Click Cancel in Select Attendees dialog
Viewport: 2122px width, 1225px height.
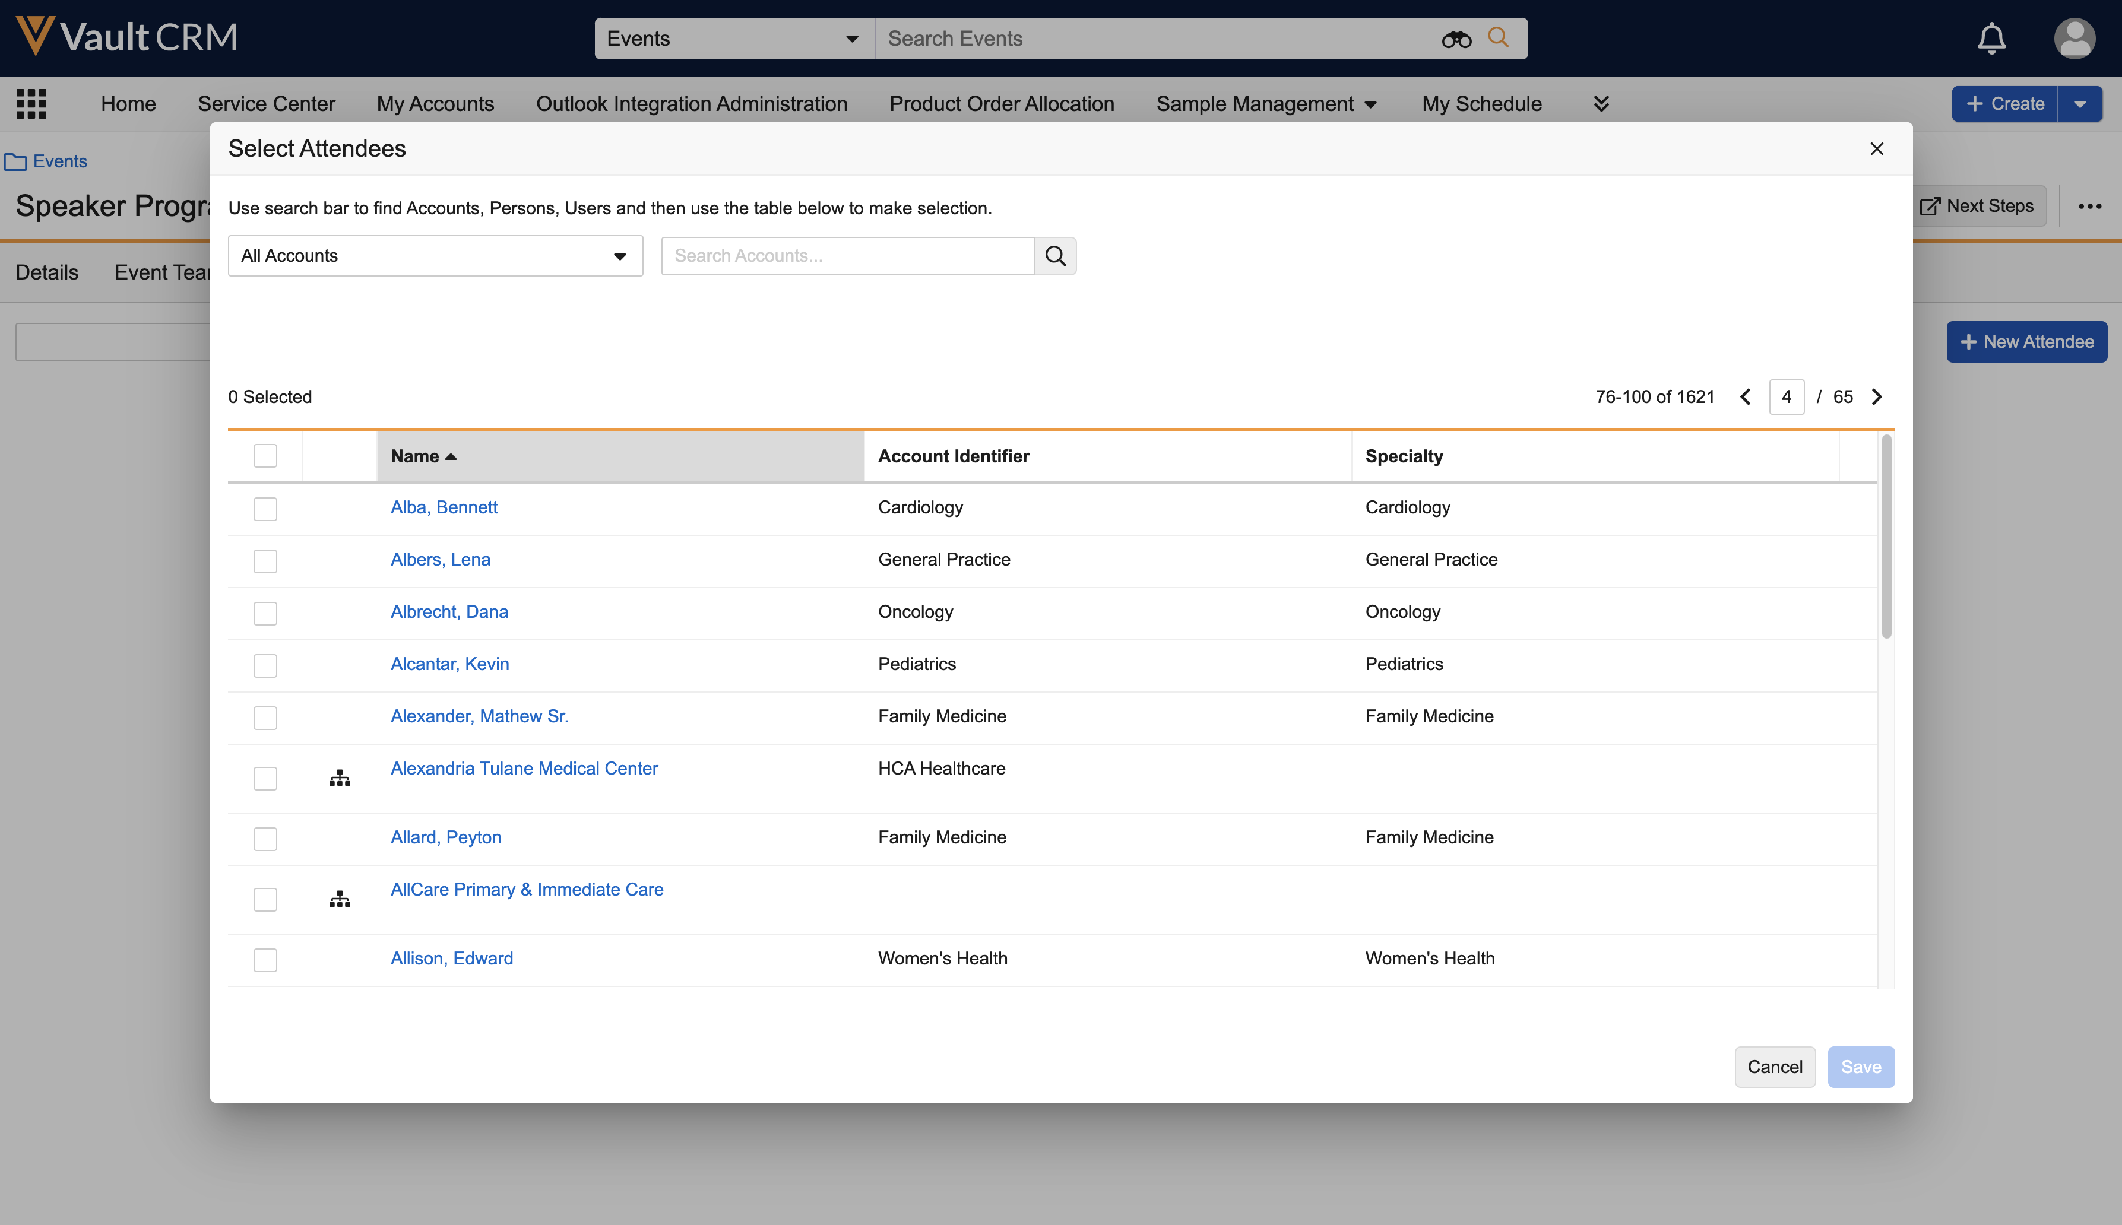[x=1775, y=1067]
